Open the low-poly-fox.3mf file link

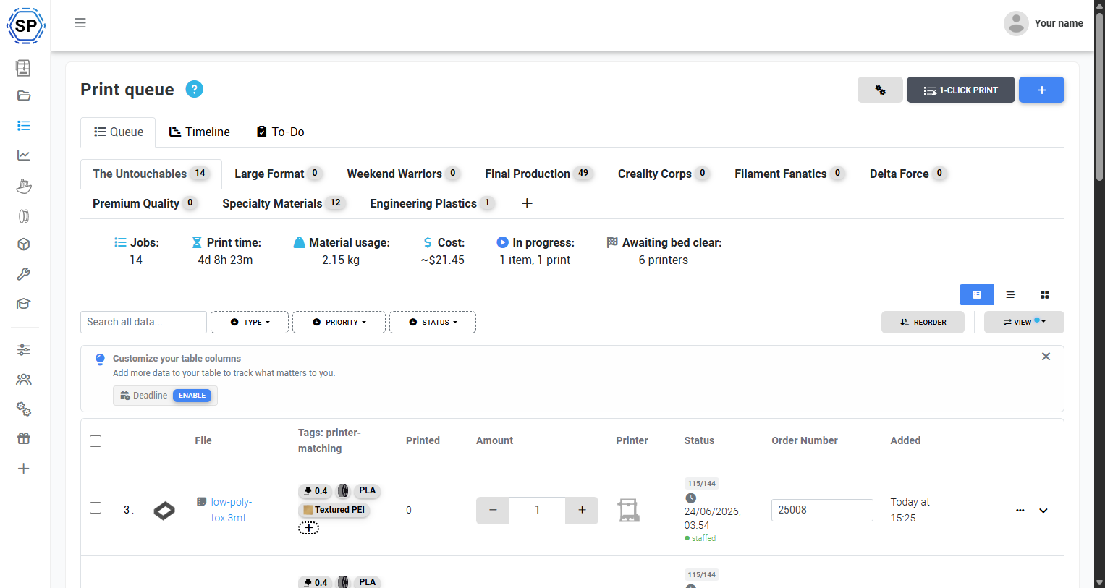(231, 510)
